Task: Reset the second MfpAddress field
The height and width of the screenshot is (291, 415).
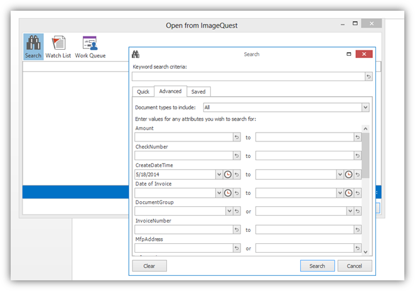Action: point(358,248)
